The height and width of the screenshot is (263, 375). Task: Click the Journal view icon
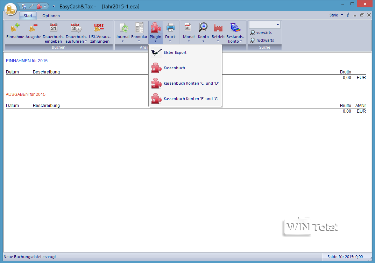124,28
